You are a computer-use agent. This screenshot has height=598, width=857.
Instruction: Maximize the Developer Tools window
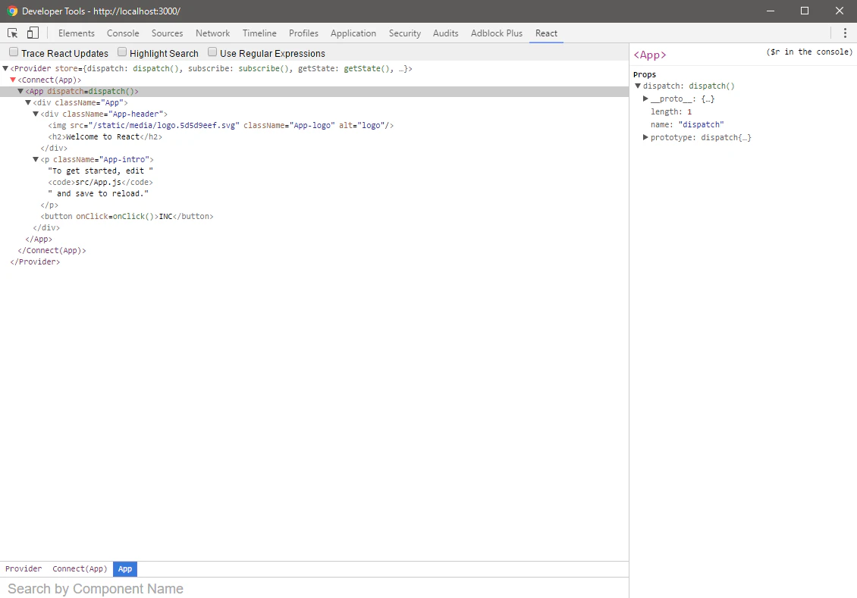tap(805, 11)
